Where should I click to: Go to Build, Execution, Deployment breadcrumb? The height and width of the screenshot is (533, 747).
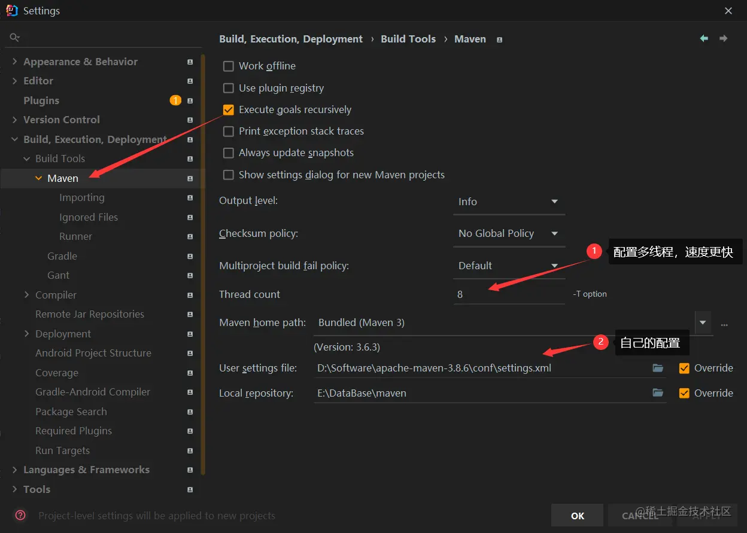coord(291,39)
